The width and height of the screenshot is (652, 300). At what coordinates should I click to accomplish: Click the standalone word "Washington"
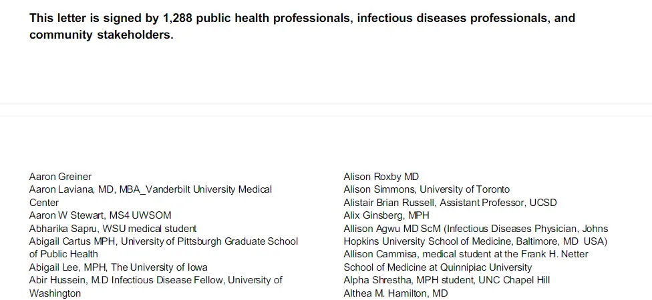coord(55,293)
